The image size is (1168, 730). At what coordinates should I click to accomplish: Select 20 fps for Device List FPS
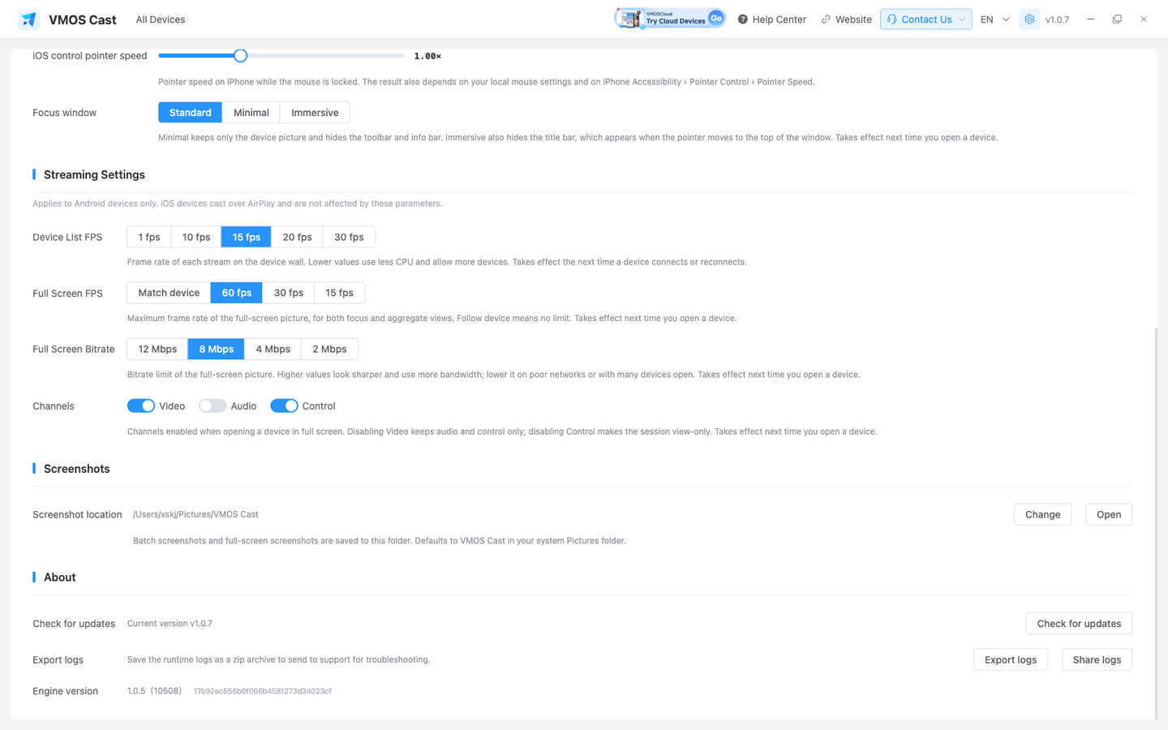(x=297, y=237)
